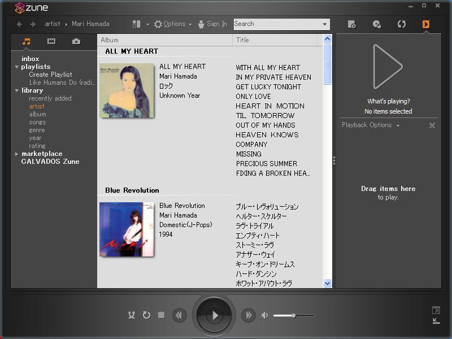
Task: Click Sign In
Action: click(212, 24)
